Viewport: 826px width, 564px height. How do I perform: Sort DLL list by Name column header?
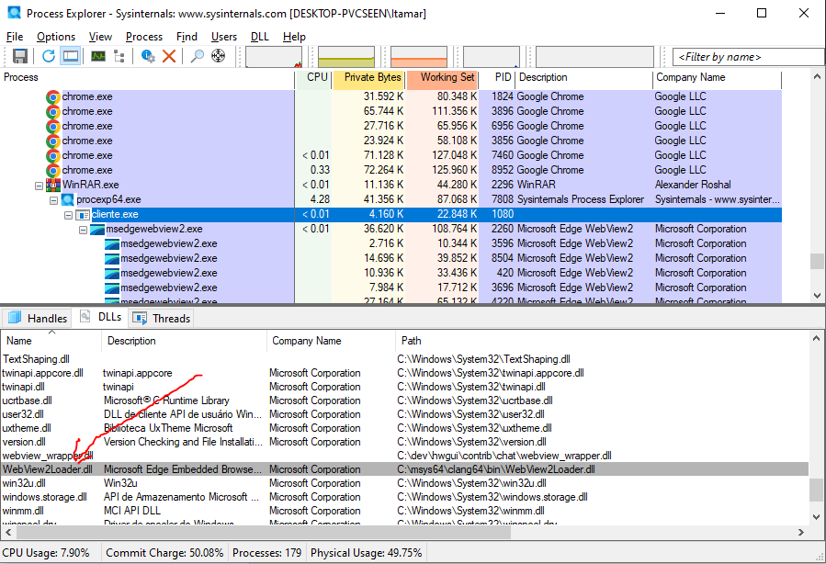pos(51,341)
